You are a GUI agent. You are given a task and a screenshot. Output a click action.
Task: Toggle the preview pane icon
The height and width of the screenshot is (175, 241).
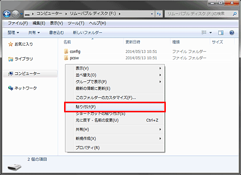click(221, 33)
